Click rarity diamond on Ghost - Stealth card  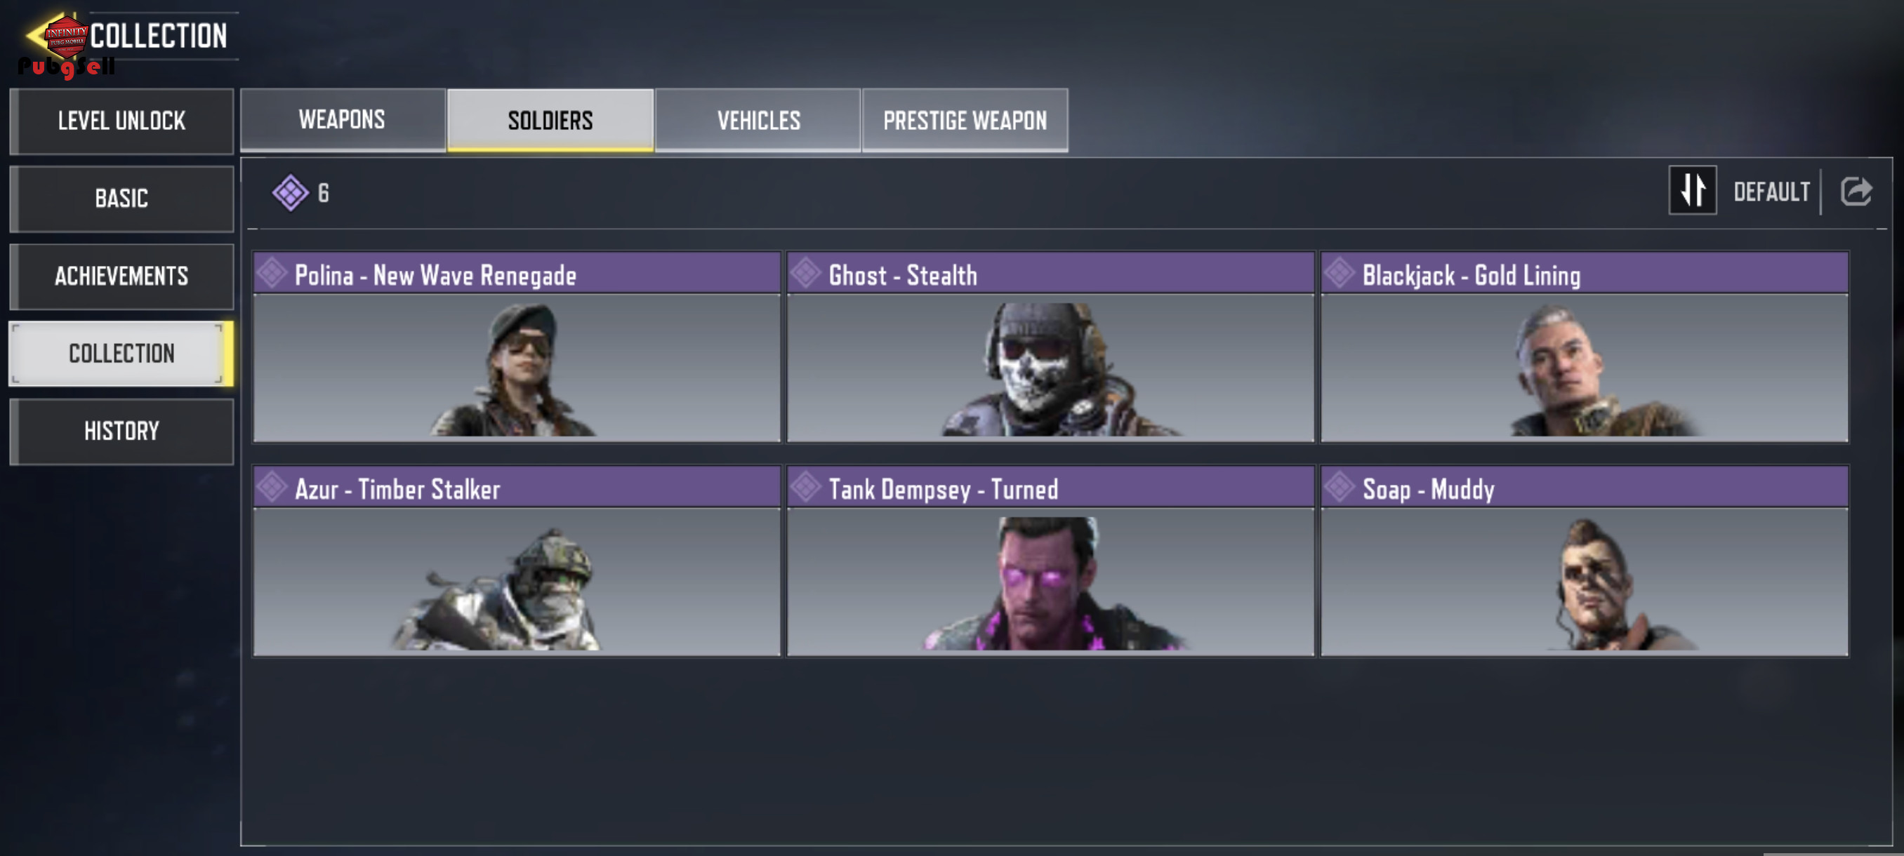(x=806, y=274)
